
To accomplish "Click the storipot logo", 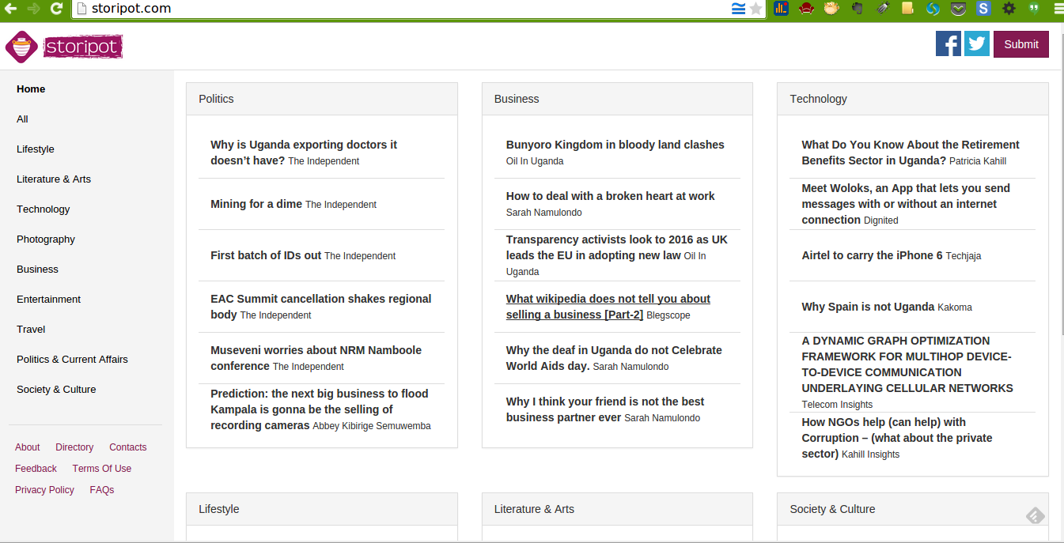I will tap(64, 47).
